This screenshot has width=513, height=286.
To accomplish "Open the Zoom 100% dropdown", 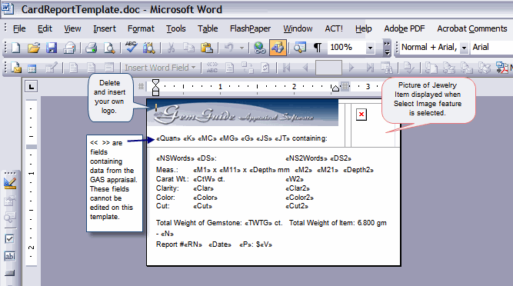I will tap(370, 48).
